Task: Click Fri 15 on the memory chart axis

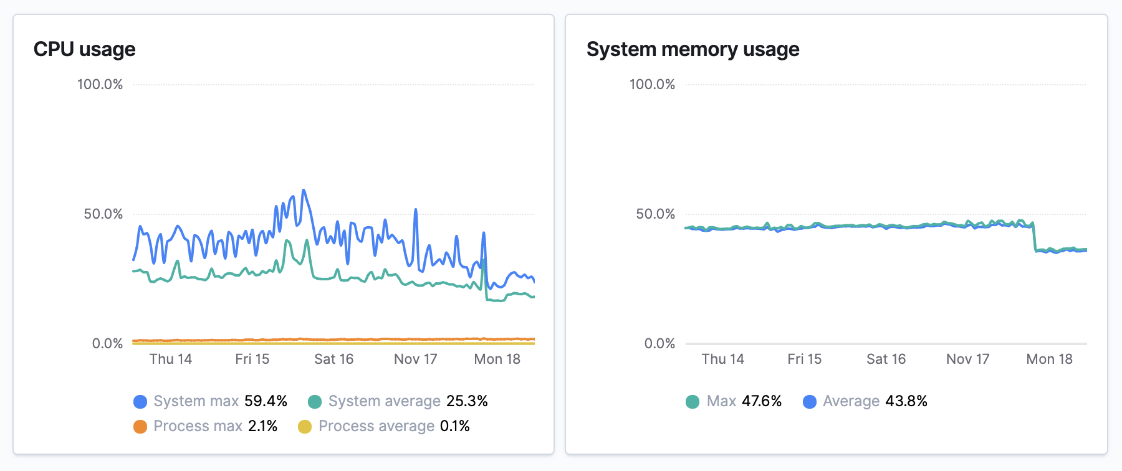Action: [x=805, y=359]
